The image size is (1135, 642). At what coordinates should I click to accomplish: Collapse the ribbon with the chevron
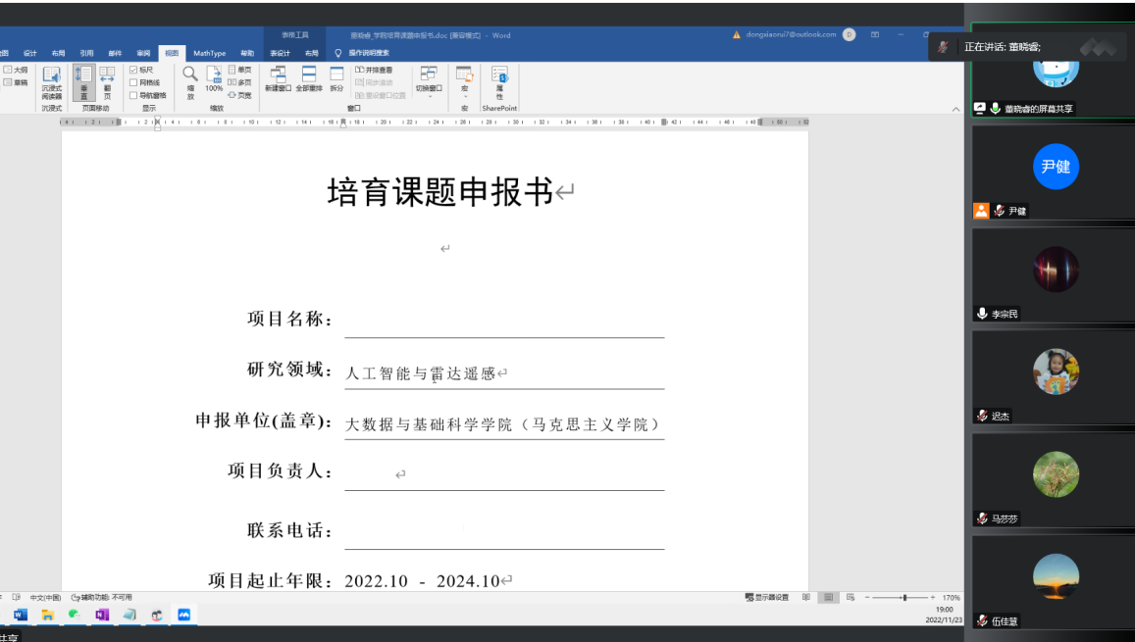(x=955, y=109)
